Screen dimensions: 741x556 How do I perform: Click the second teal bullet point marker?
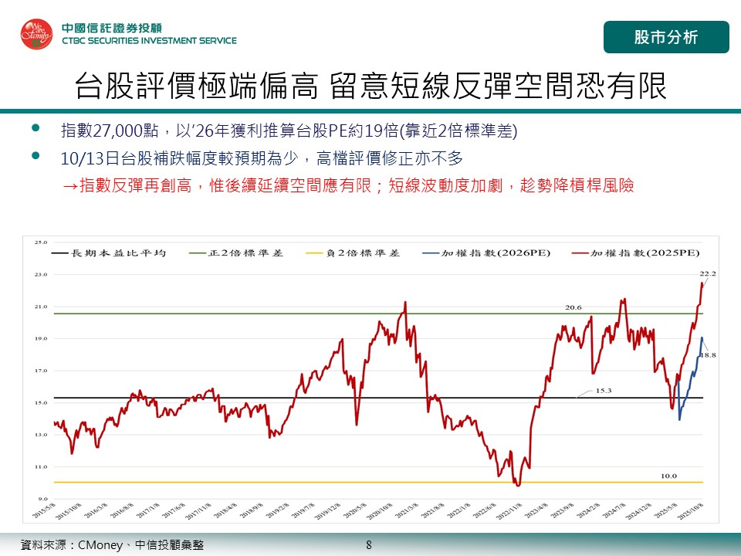(x=35, y=158)
